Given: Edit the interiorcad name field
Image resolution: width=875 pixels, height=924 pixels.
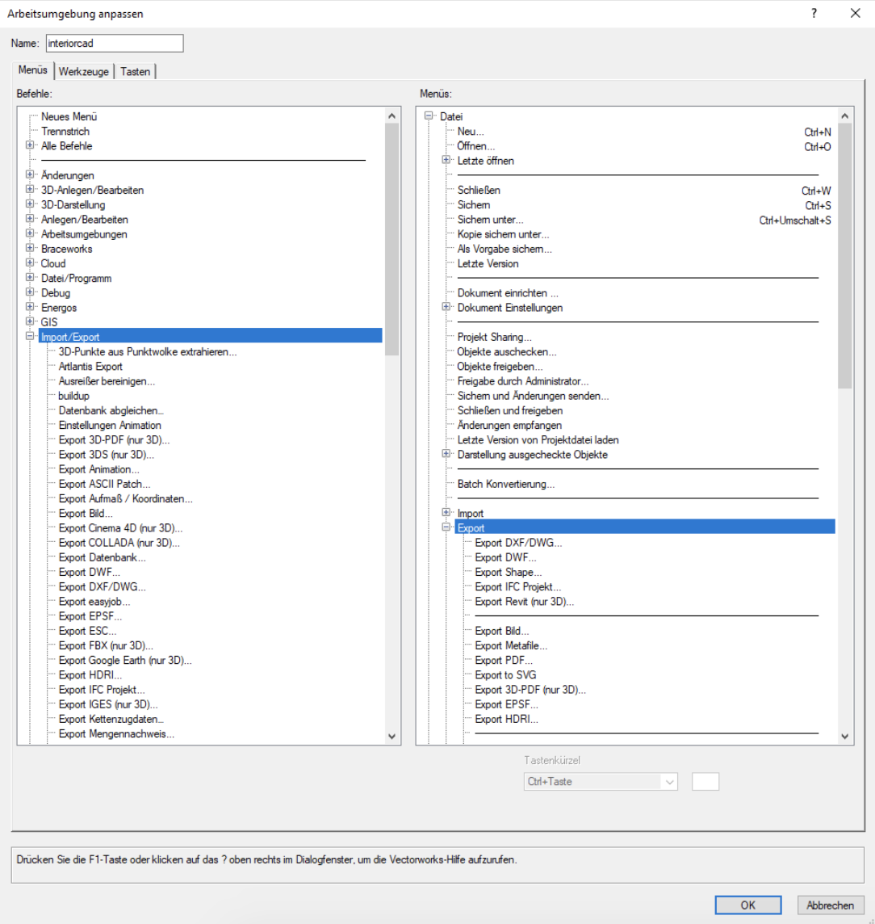Looking at the screenshot, I should [114, 43].
